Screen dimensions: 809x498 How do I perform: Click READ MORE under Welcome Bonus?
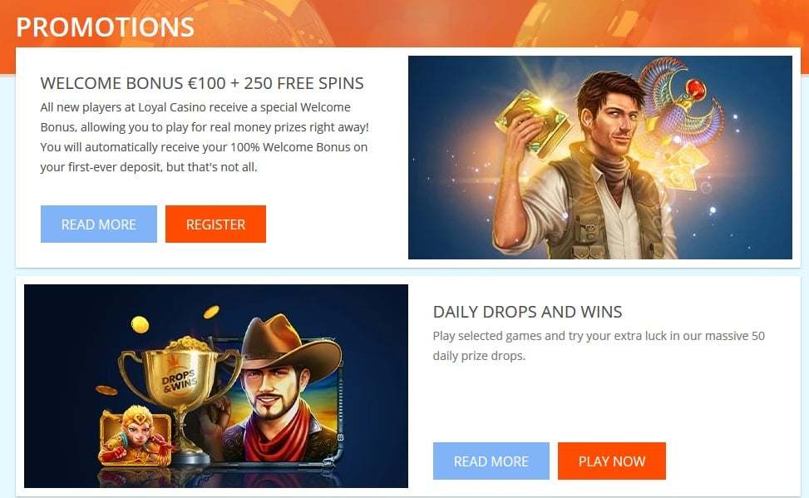tap(99, 224)
